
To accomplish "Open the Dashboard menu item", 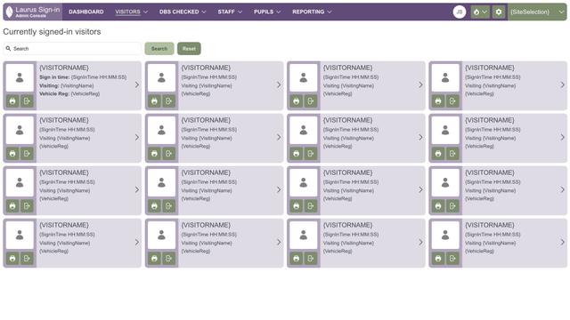I will (x=86, y=12).
